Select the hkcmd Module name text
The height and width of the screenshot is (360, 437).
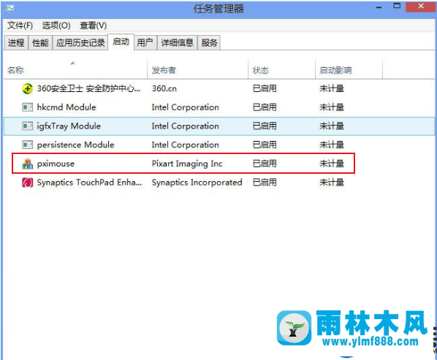point(66,107)
